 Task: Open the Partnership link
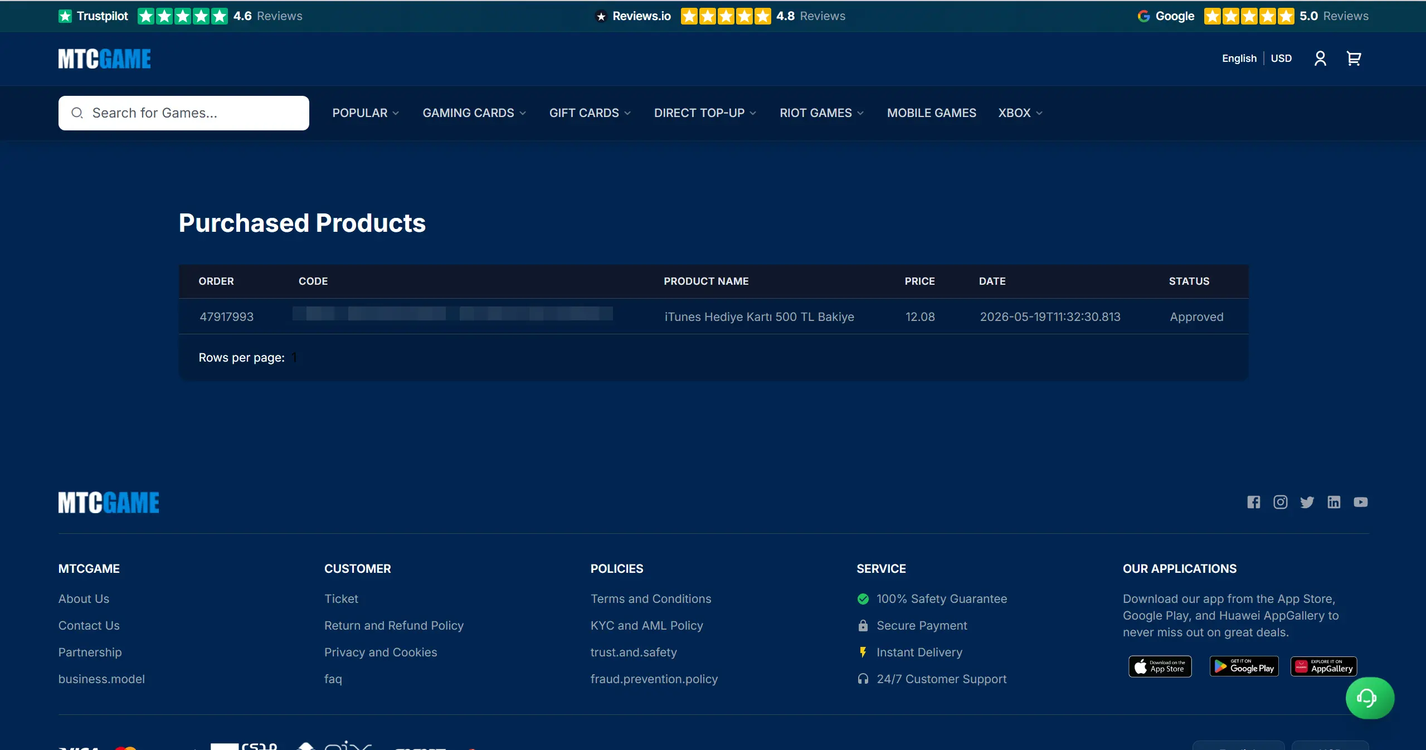click(90, 652)
